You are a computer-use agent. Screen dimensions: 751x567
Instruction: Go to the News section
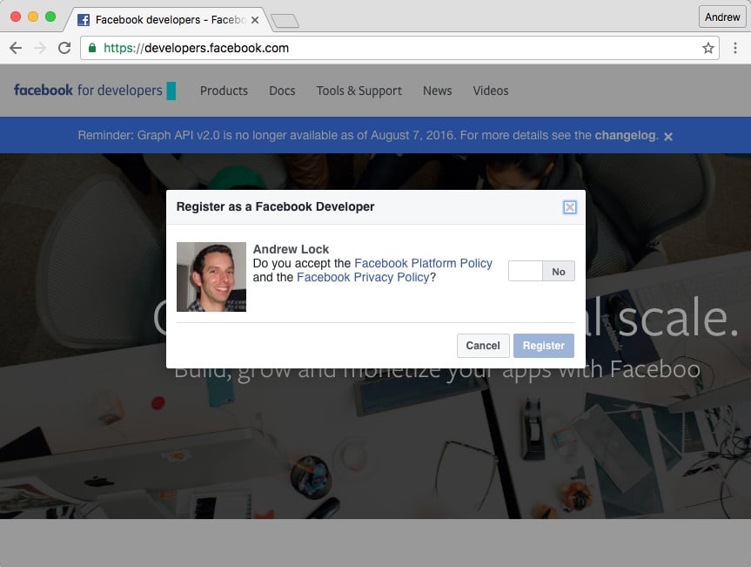pyautogui.click(x=437, y=91)
